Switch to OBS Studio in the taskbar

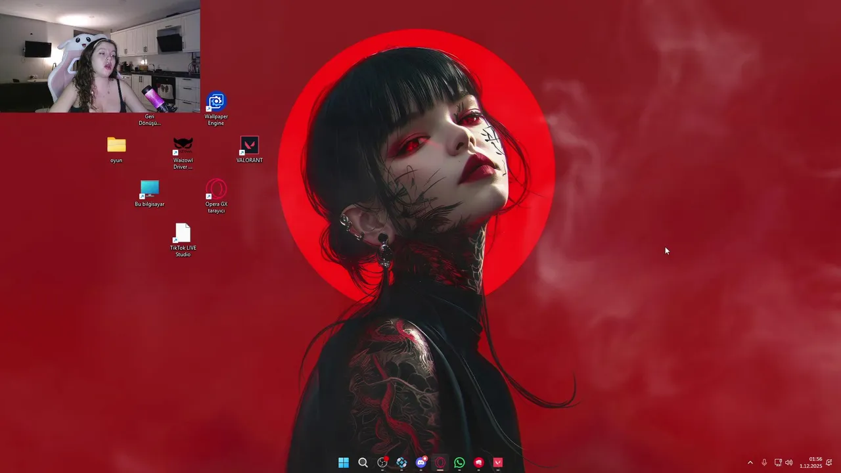tap(382, 462)
